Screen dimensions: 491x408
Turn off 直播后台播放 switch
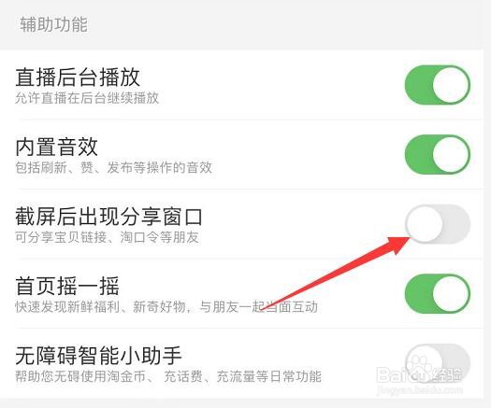pos(438,85)
